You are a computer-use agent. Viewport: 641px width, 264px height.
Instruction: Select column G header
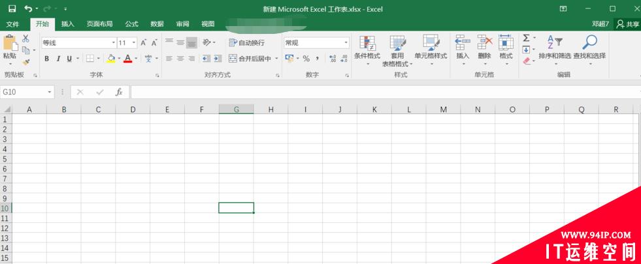tap(237, 110)
